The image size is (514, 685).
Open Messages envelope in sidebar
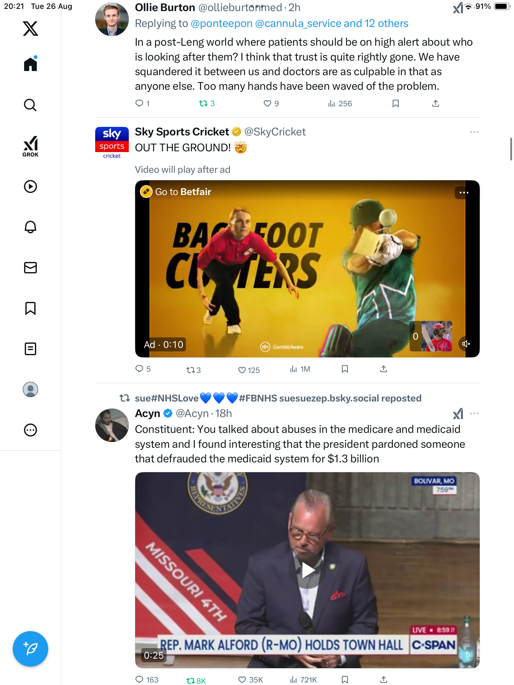click(30, 268)
